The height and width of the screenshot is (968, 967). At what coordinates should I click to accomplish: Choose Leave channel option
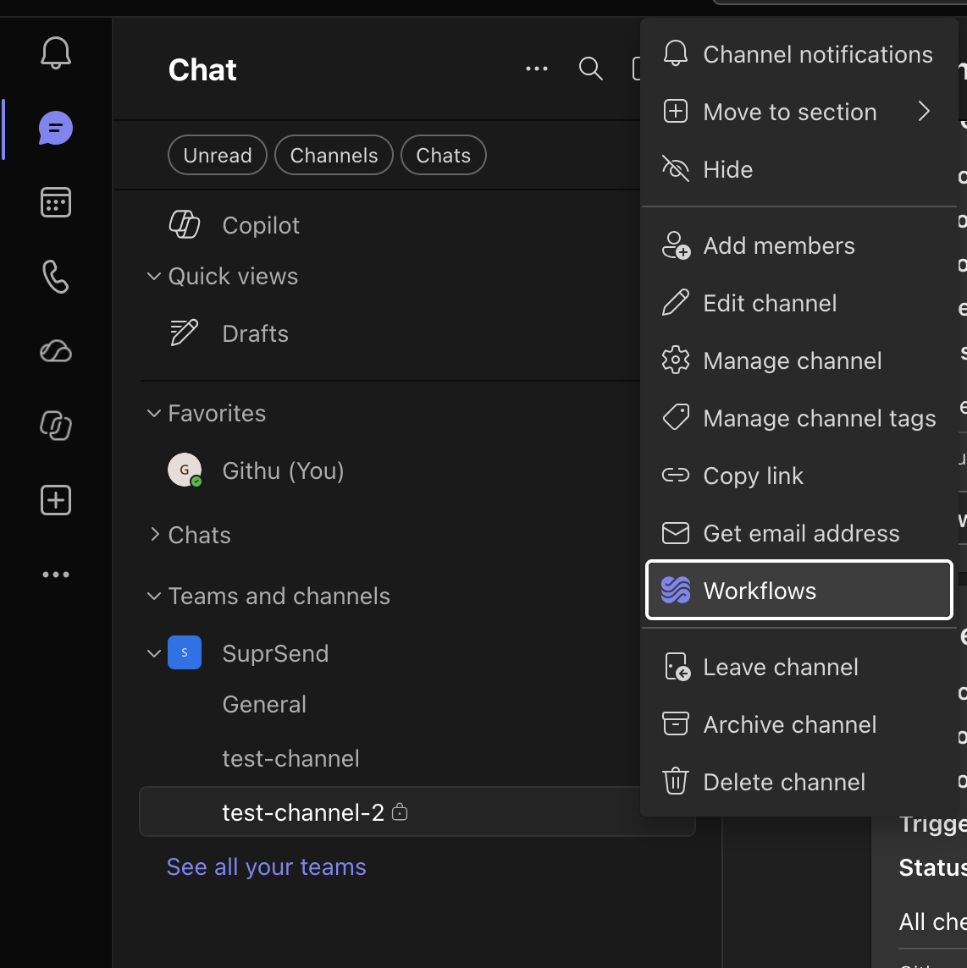pyautogui.click(x=798, y=667)
